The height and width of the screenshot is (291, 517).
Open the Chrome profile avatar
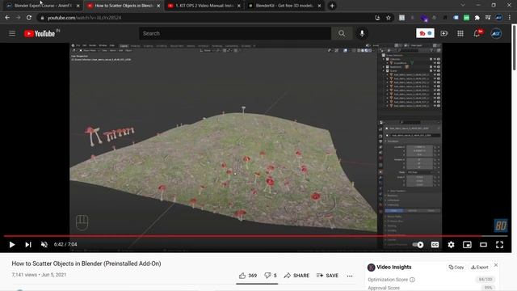[499, 18]
